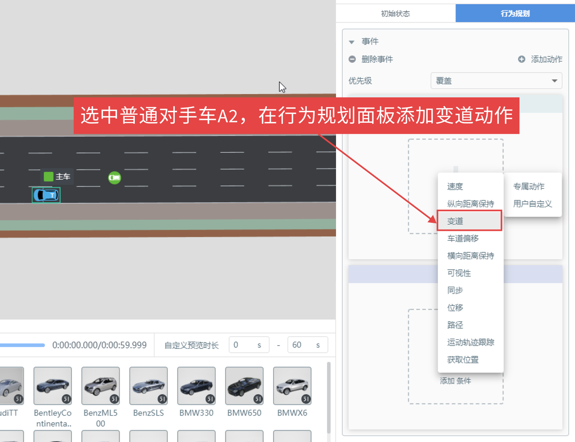Choose the BMWX6 car model

292,386
